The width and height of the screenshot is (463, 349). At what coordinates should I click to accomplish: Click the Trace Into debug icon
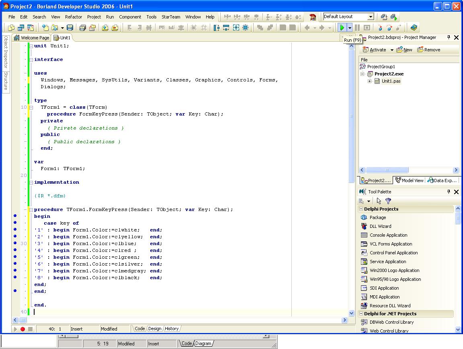tap(380, 28)
